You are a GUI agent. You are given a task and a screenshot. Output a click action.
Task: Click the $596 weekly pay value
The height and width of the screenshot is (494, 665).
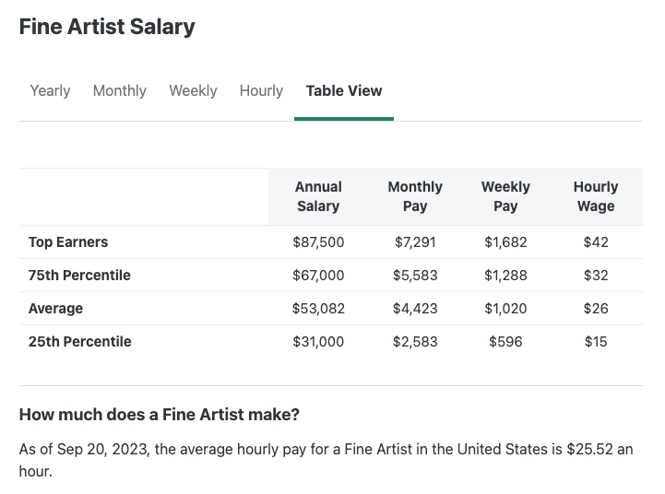[x=505, y=342]
